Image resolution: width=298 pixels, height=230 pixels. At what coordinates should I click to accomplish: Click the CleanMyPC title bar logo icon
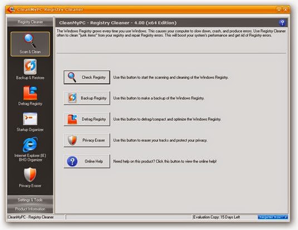12,9
